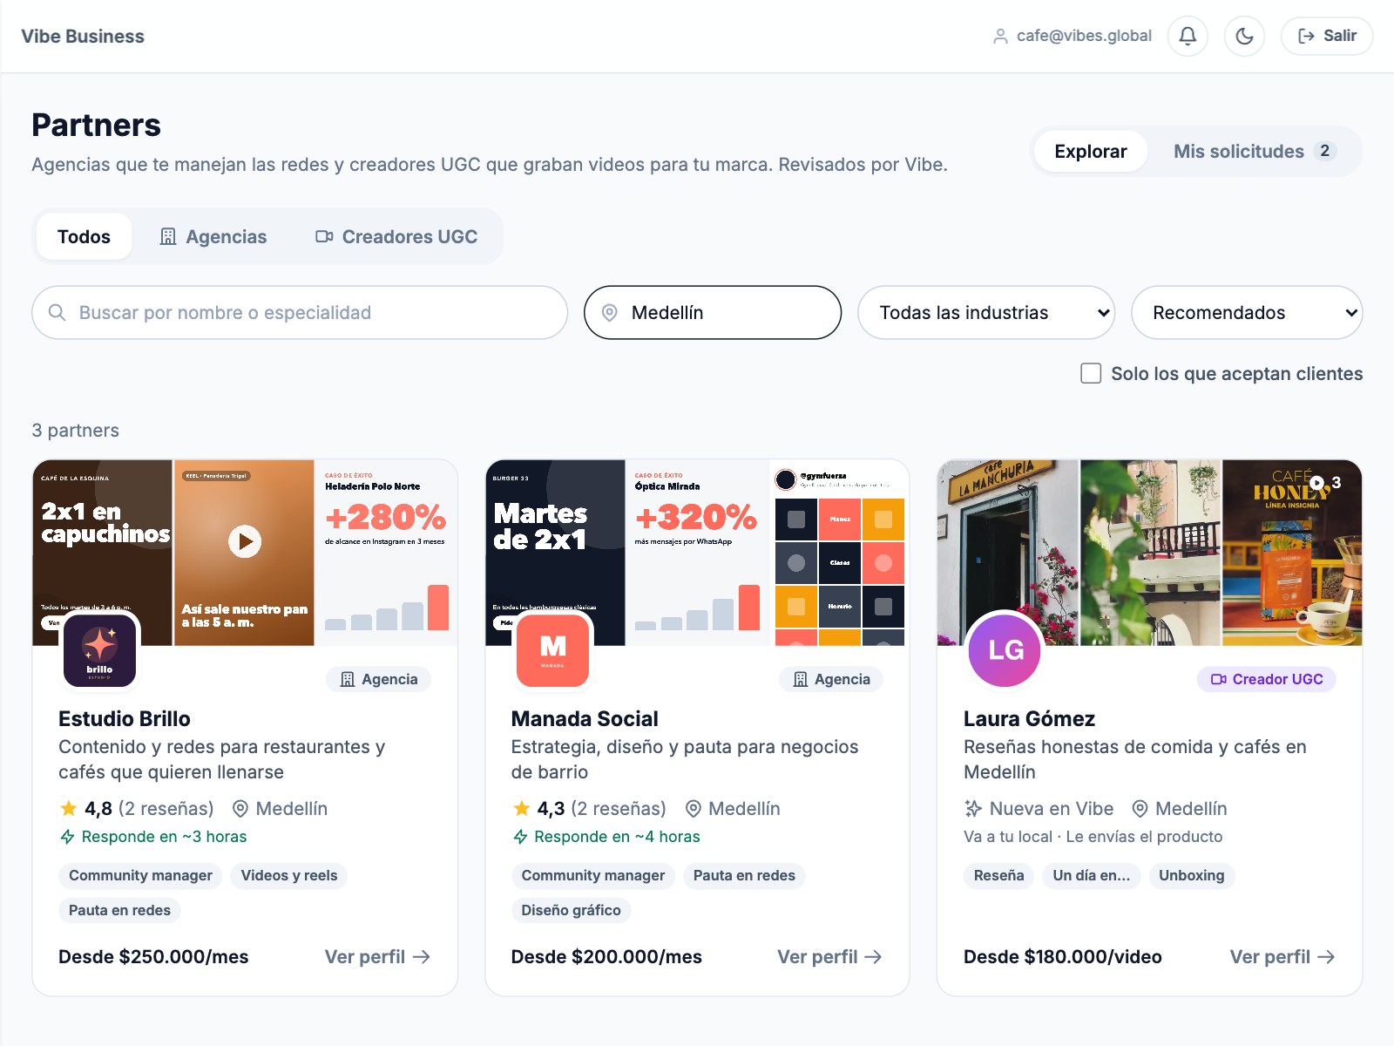Click the sparkle icon next to Nueva en Vibe
Screen dimensions: 1394x1046
coord(973,809)
